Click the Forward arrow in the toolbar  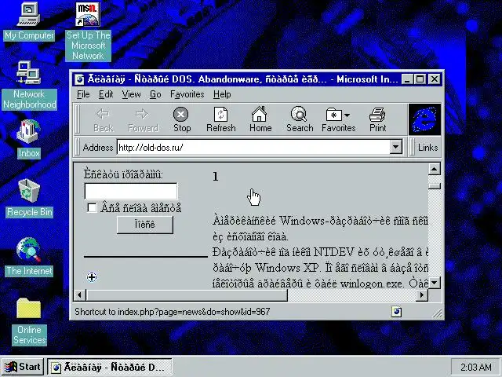click(143, 120)
